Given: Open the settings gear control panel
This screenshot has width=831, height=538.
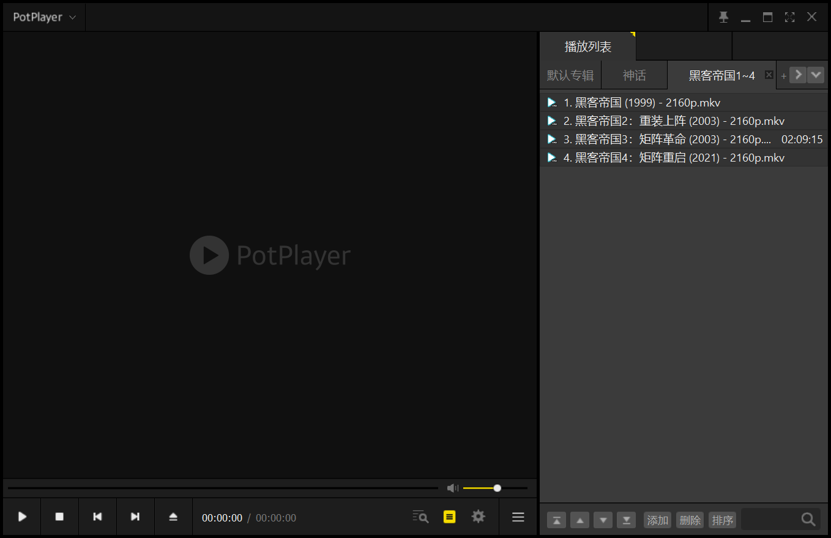Looking at the screenshot, I should 478,517.
